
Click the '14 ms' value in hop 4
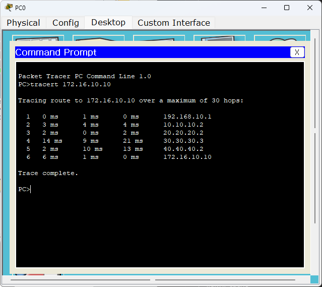click(52, 141)
